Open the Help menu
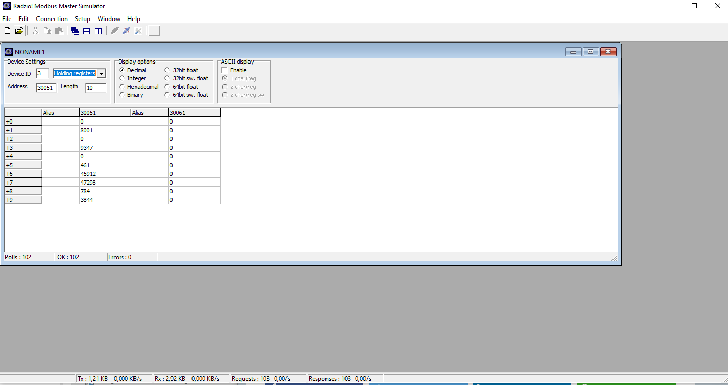 [133, 19]
